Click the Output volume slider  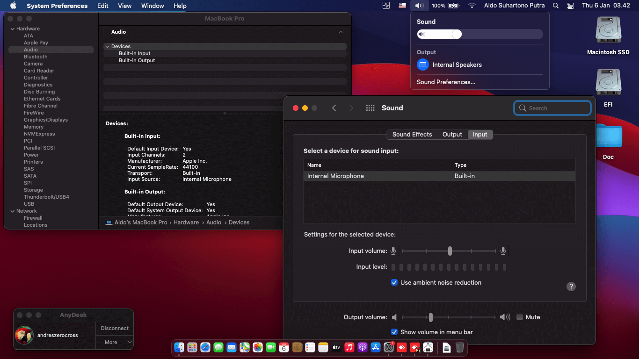pyautogui.click(x=448, y=317)
